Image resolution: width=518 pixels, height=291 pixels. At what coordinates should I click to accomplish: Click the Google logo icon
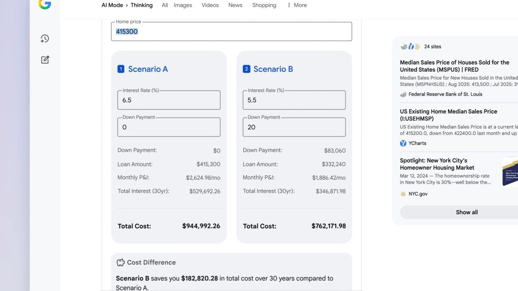[45, 4]
